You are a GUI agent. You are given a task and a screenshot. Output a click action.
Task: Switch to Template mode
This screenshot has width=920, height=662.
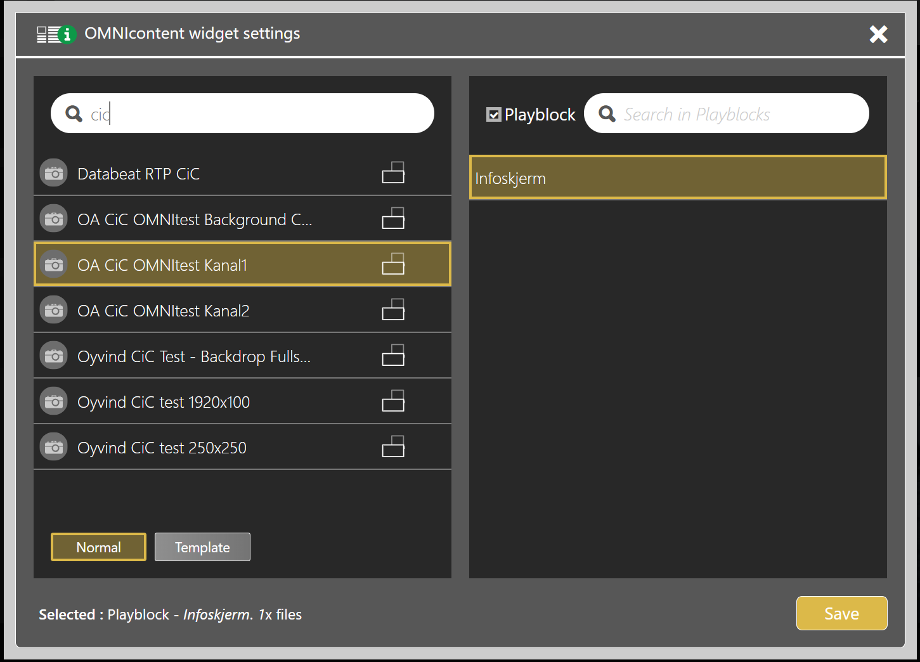[202, 547]
